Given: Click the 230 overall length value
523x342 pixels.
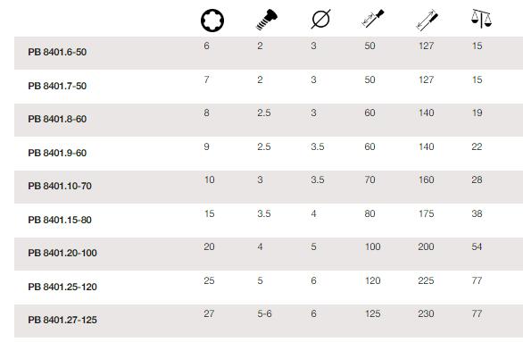Looking at the screenshot, I should [426, 313].
